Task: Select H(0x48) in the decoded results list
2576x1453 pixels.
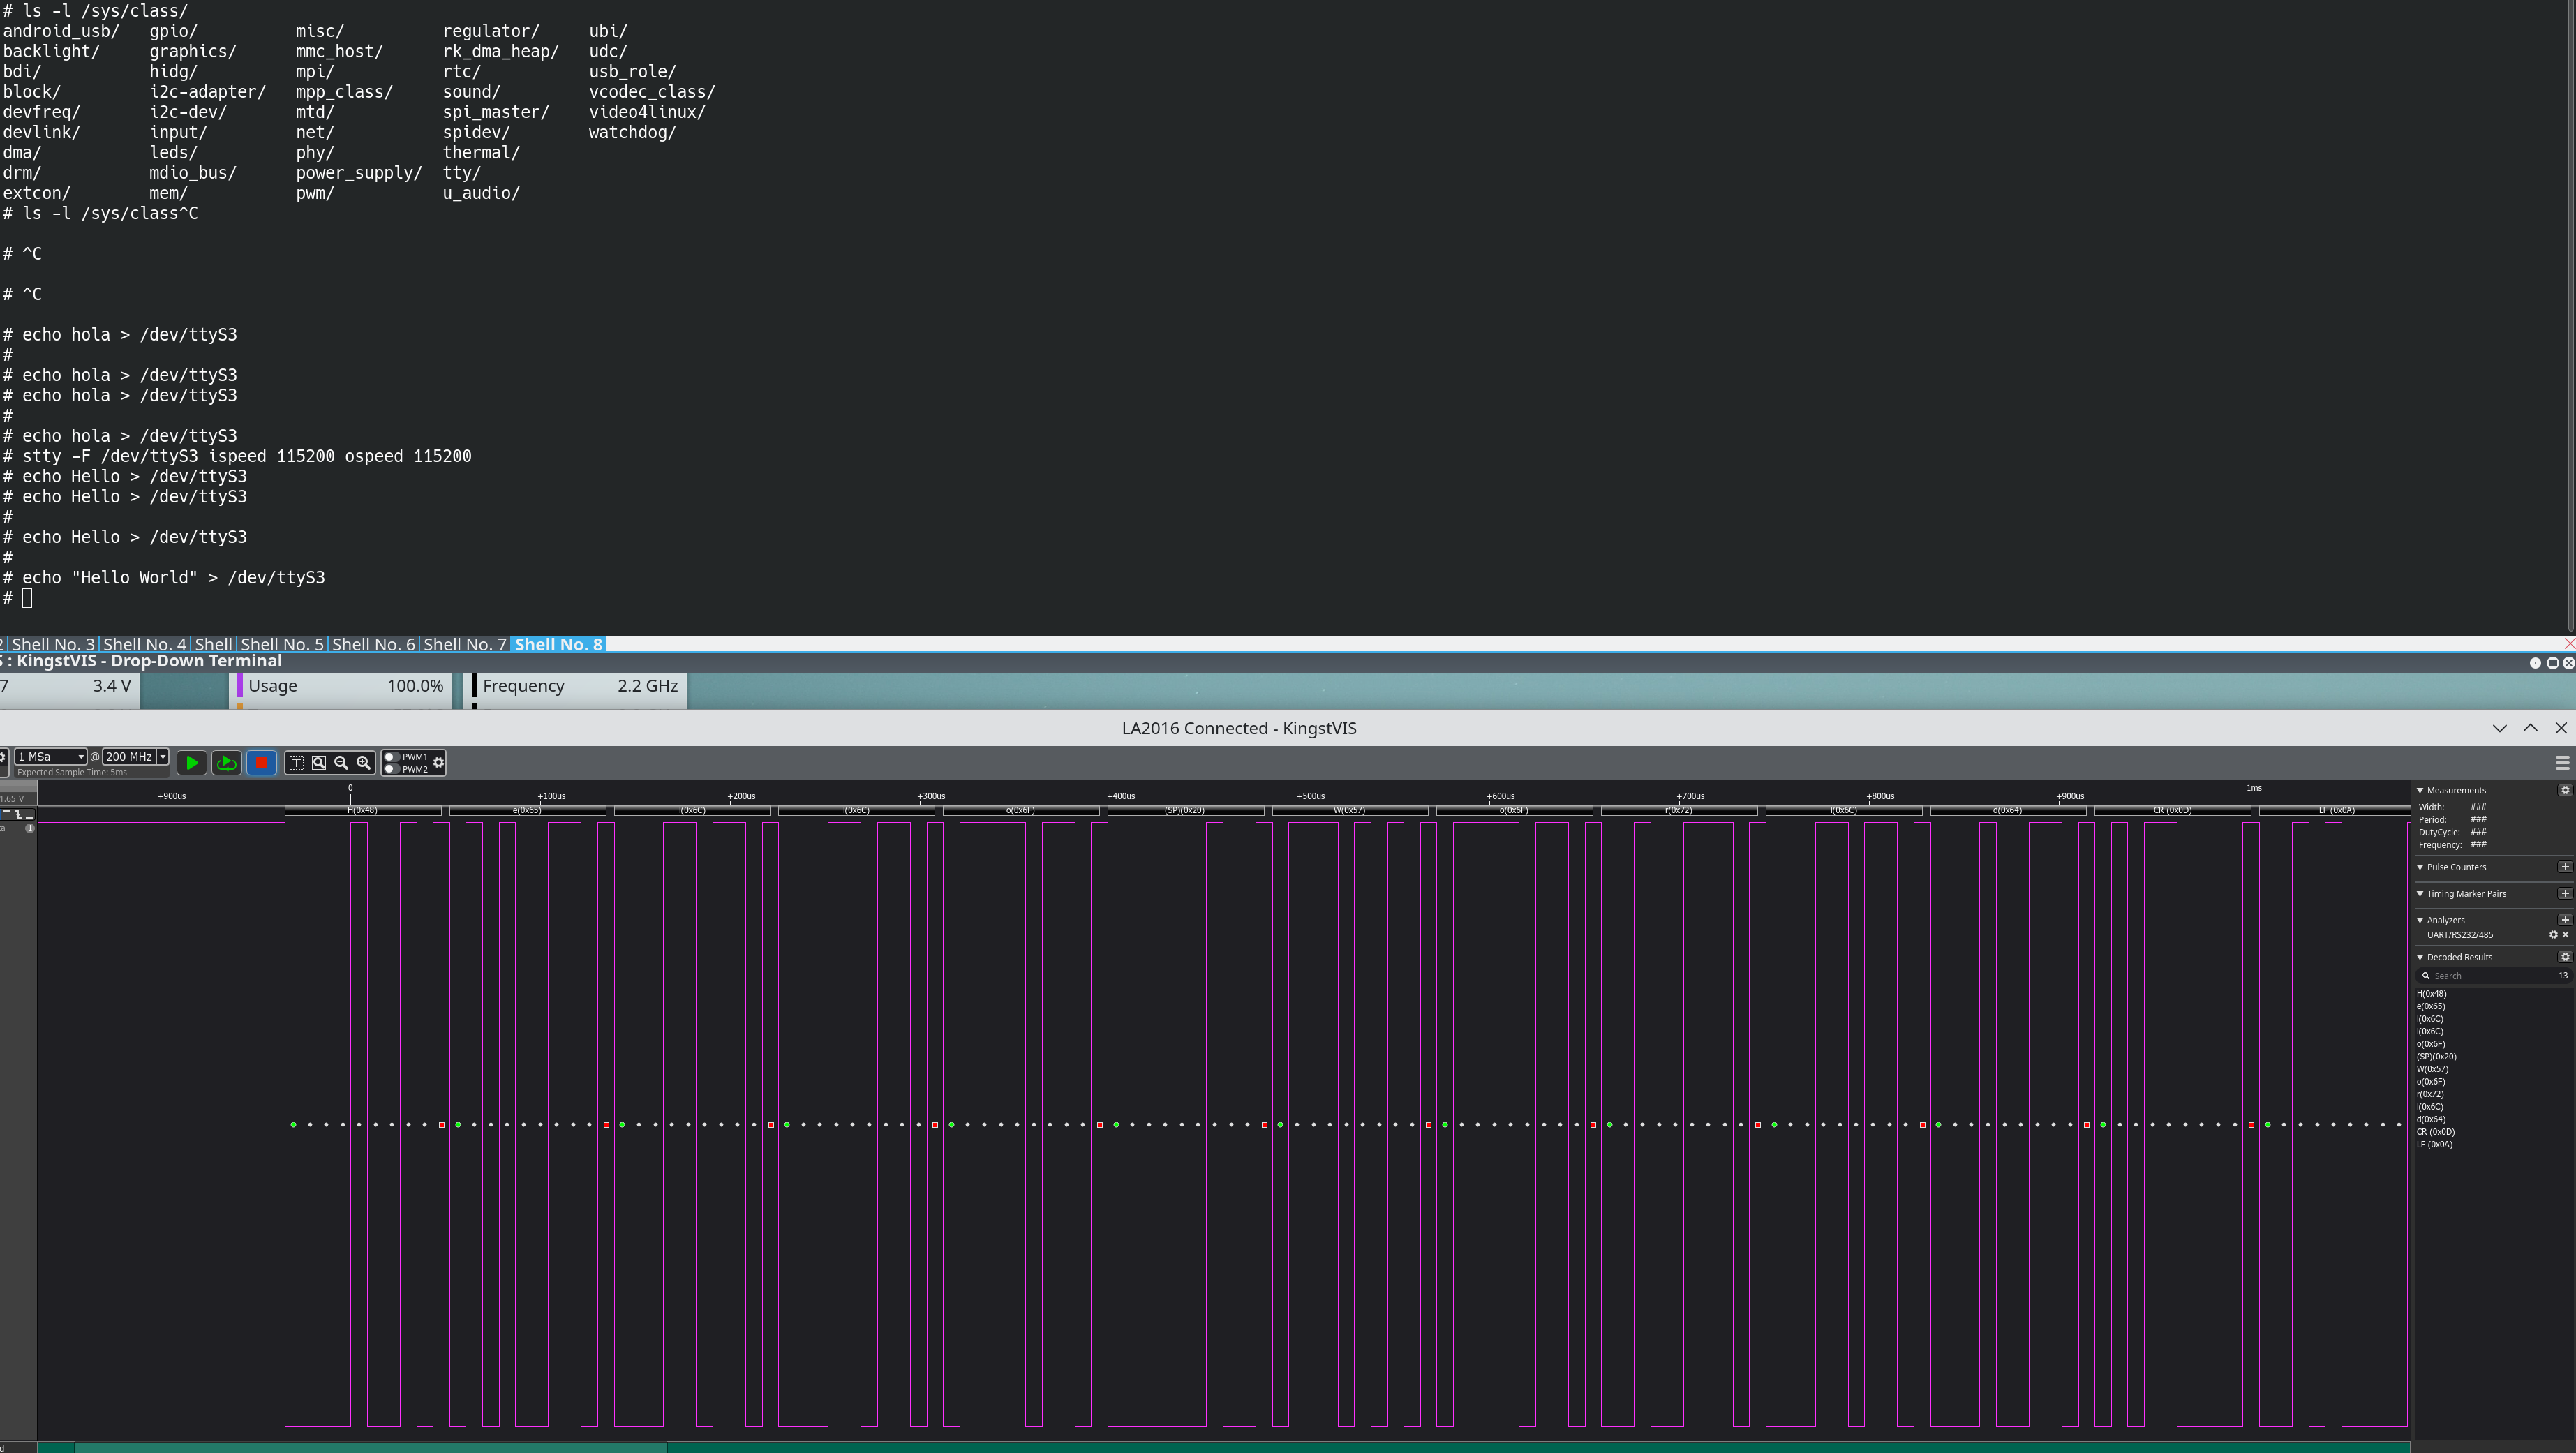Action: point(2432,994)
